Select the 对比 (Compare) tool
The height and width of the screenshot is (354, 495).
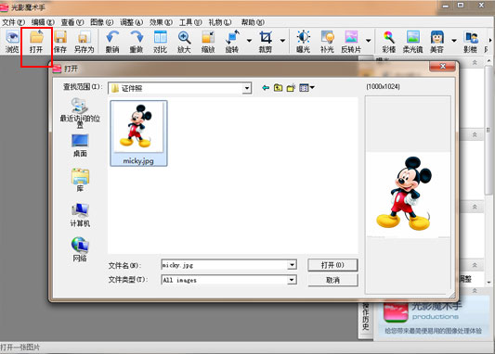(161, 42)
